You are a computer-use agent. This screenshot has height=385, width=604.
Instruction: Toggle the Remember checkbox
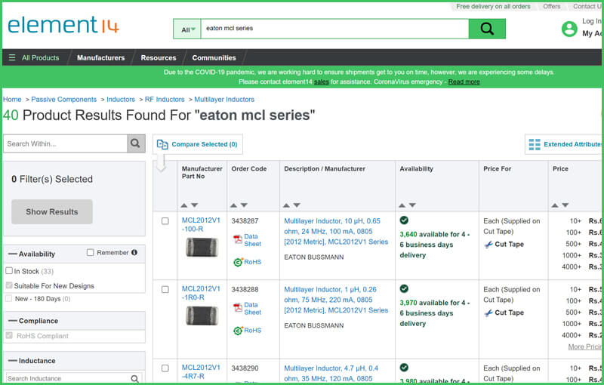tap(90, 253)
